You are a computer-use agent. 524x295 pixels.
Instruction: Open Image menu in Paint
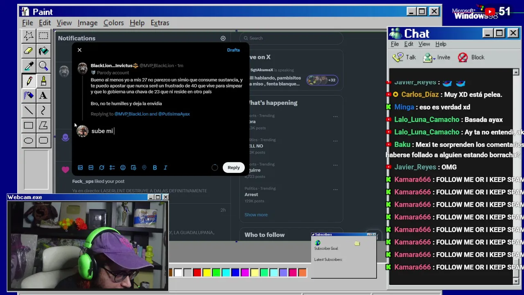coord(88,23)
